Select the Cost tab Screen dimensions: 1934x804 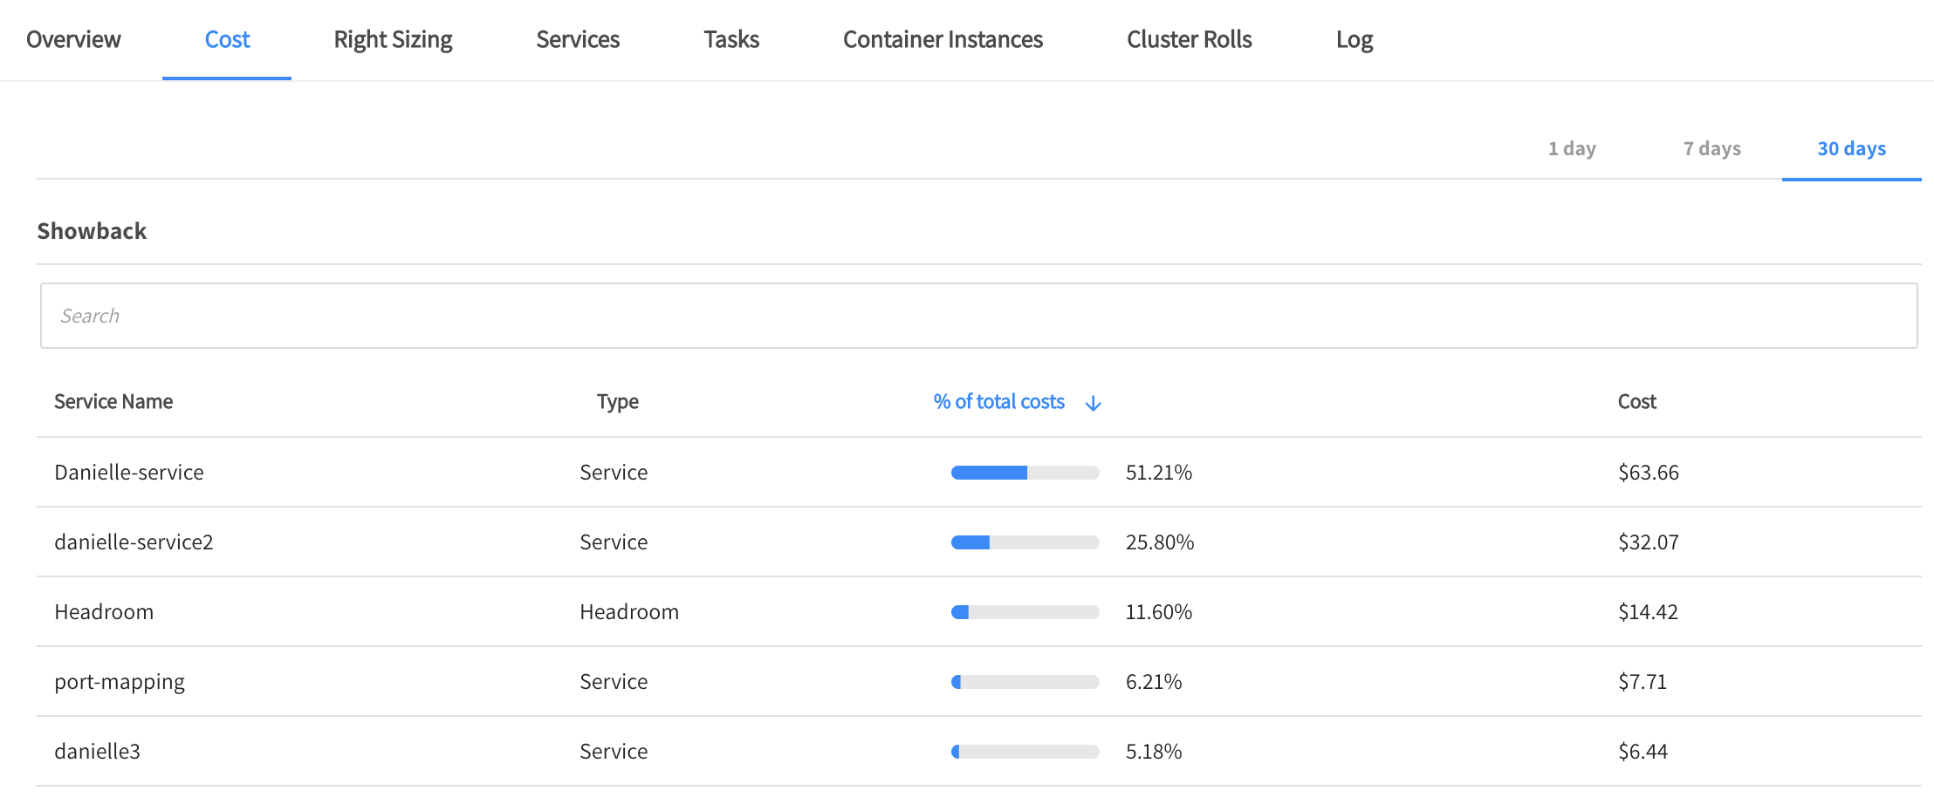[x=227, y=40]
